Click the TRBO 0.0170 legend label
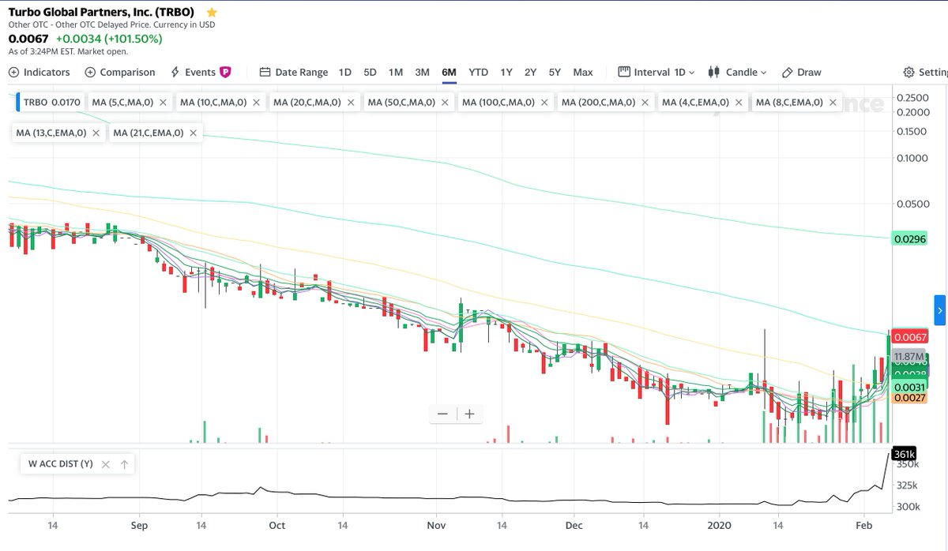Viewport: 948px width, 551px height. [x=51, y=103]
